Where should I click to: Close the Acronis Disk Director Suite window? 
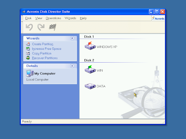pos(162,12)
